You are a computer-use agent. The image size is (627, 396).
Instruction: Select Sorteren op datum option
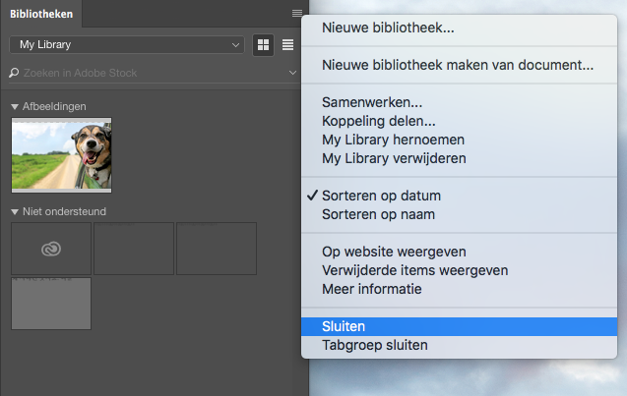[x=381, y=196]
